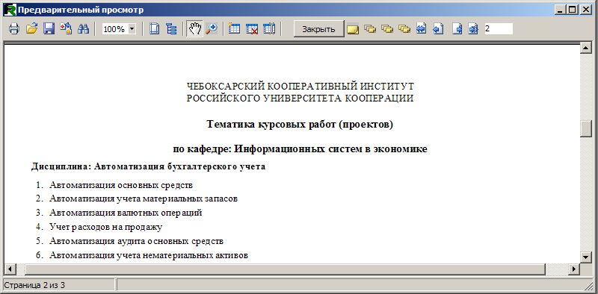Minimize the Предварительный просмотр window
Screen dimensions: 598x294
(560, 10)
